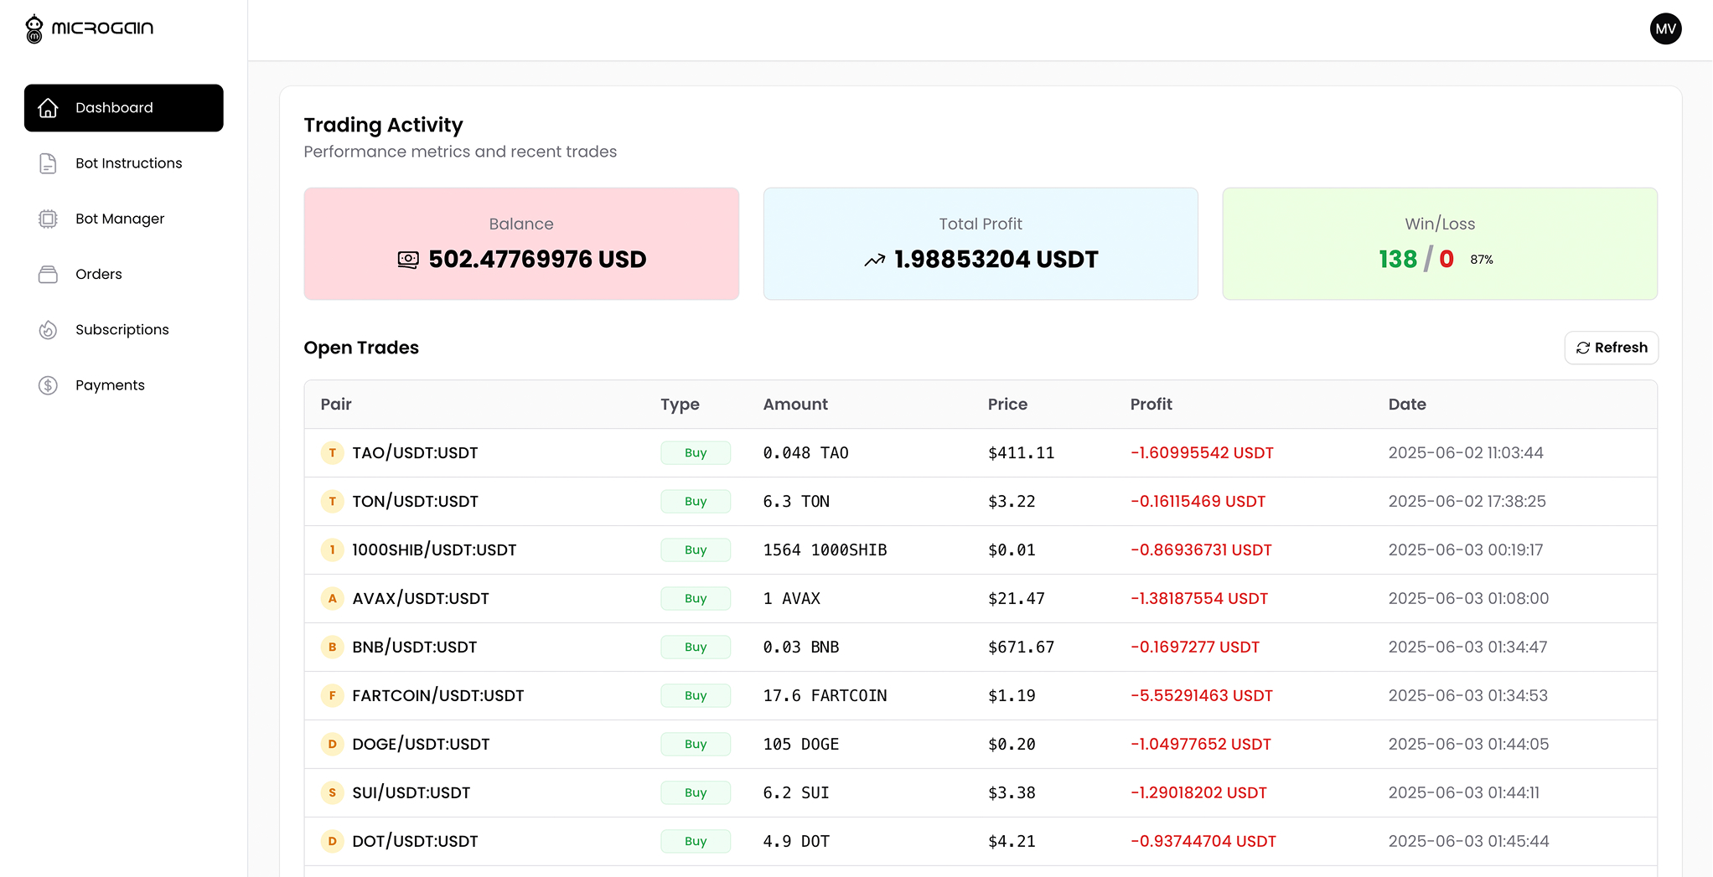The width and height of the screenshot is (1713, 877).
Task: Open the Bot Instructions page
Action: click(x=124, y=163)
